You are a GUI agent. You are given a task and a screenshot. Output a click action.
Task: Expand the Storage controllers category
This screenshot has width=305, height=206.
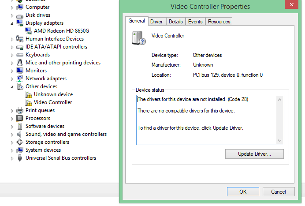pyautogui.click(x=12, y=142)
